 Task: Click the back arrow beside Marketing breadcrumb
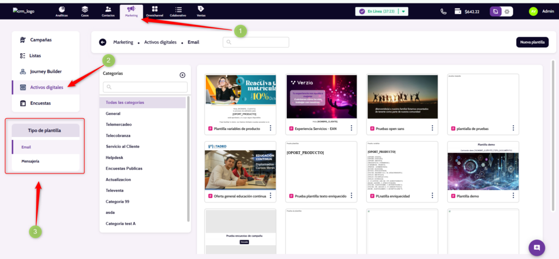point(103,42)
